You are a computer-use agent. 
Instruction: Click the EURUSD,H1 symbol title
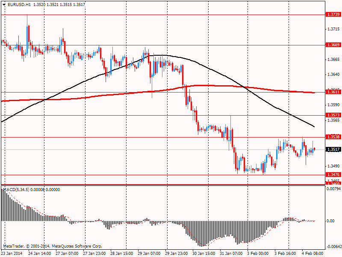click(19, 5)
